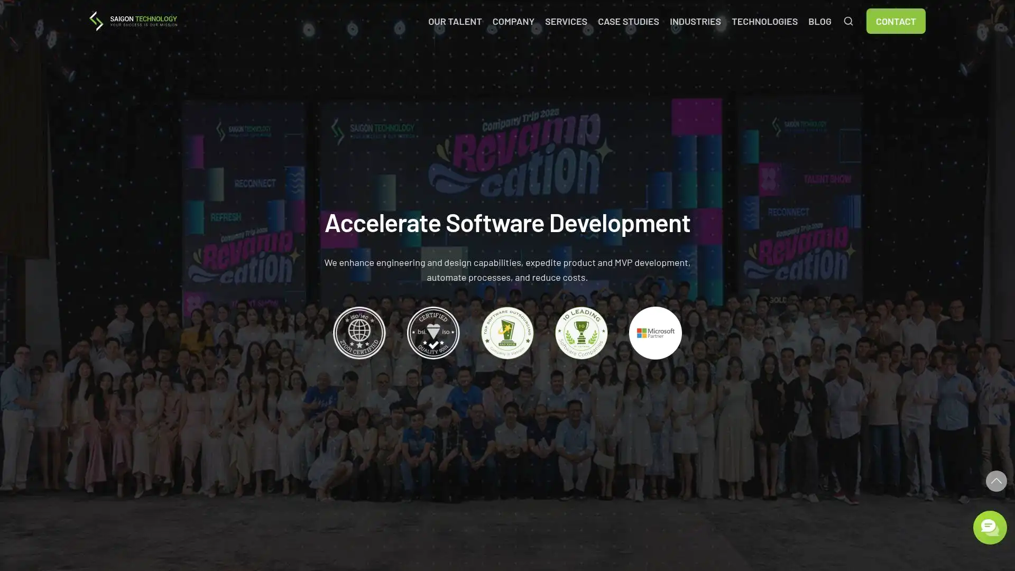
Task: Click the Accelerate Software Development heading
Action: pyautogui.click(x=508, y=223)
